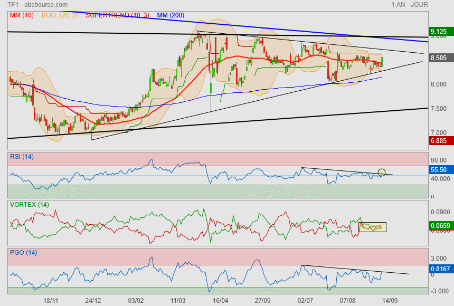Click the 8.585 current price tag
The height and width of the screenshot is (306, 454).
click(439, 58)
